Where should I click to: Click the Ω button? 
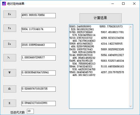point(10,89)
